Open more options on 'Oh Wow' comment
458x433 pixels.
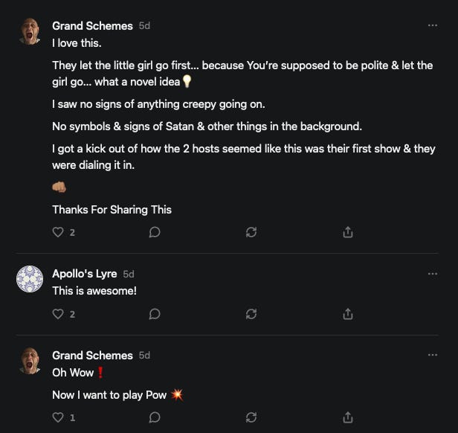tap(433, 356)
